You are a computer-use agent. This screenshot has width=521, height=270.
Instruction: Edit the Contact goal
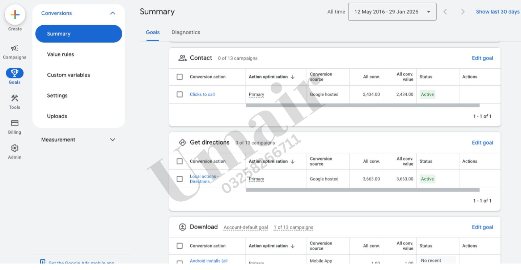[482, 58]
